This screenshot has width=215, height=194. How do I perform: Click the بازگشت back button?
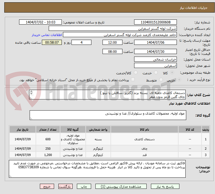tap(65, 187)
